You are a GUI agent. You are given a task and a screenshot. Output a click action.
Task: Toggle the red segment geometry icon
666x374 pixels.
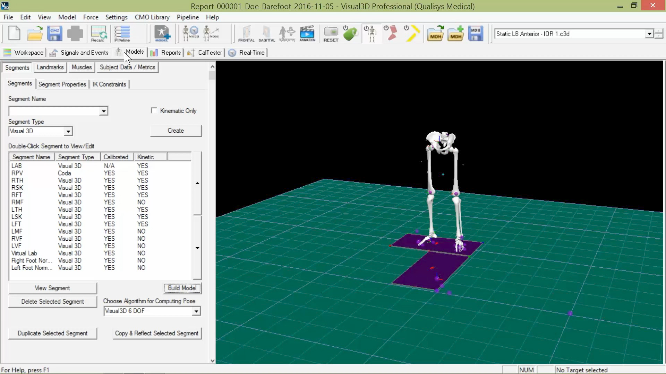coord(391,34)
